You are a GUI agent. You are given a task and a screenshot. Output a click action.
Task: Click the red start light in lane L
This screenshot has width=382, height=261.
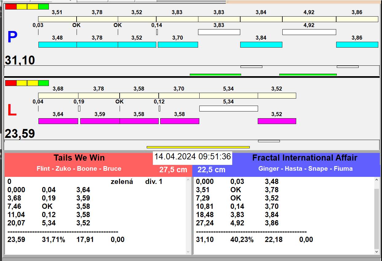coord(11,83)
